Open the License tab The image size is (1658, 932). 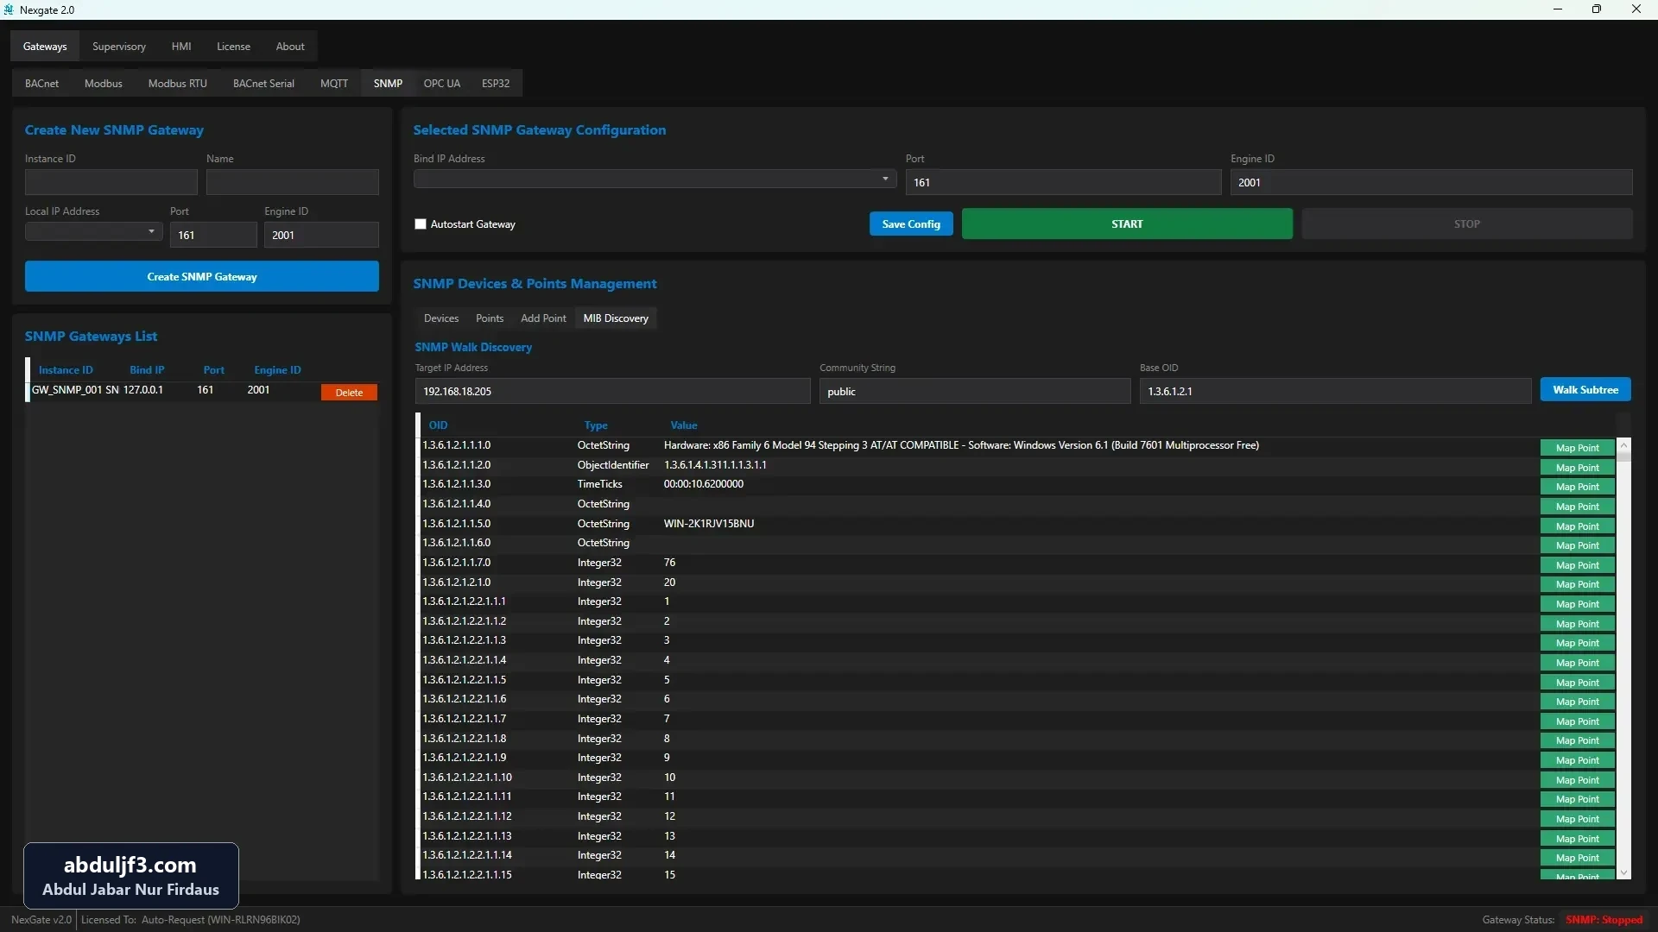click(233, 47)
